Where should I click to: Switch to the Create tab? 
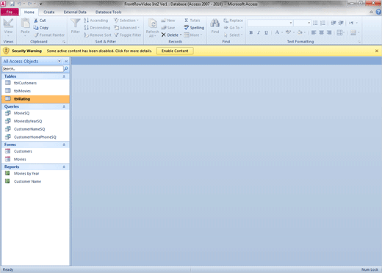[x=49, y=12]
